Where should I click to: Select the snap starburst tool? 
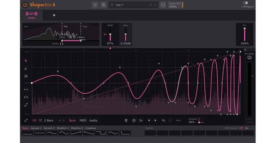(26, 76)
